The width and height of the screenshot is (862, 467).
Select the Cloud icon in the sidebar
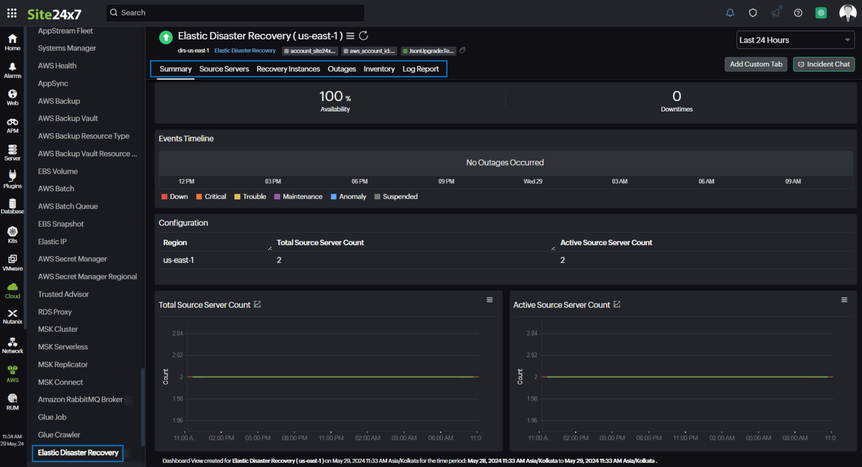pyautogui.click(x=12, y=289)
